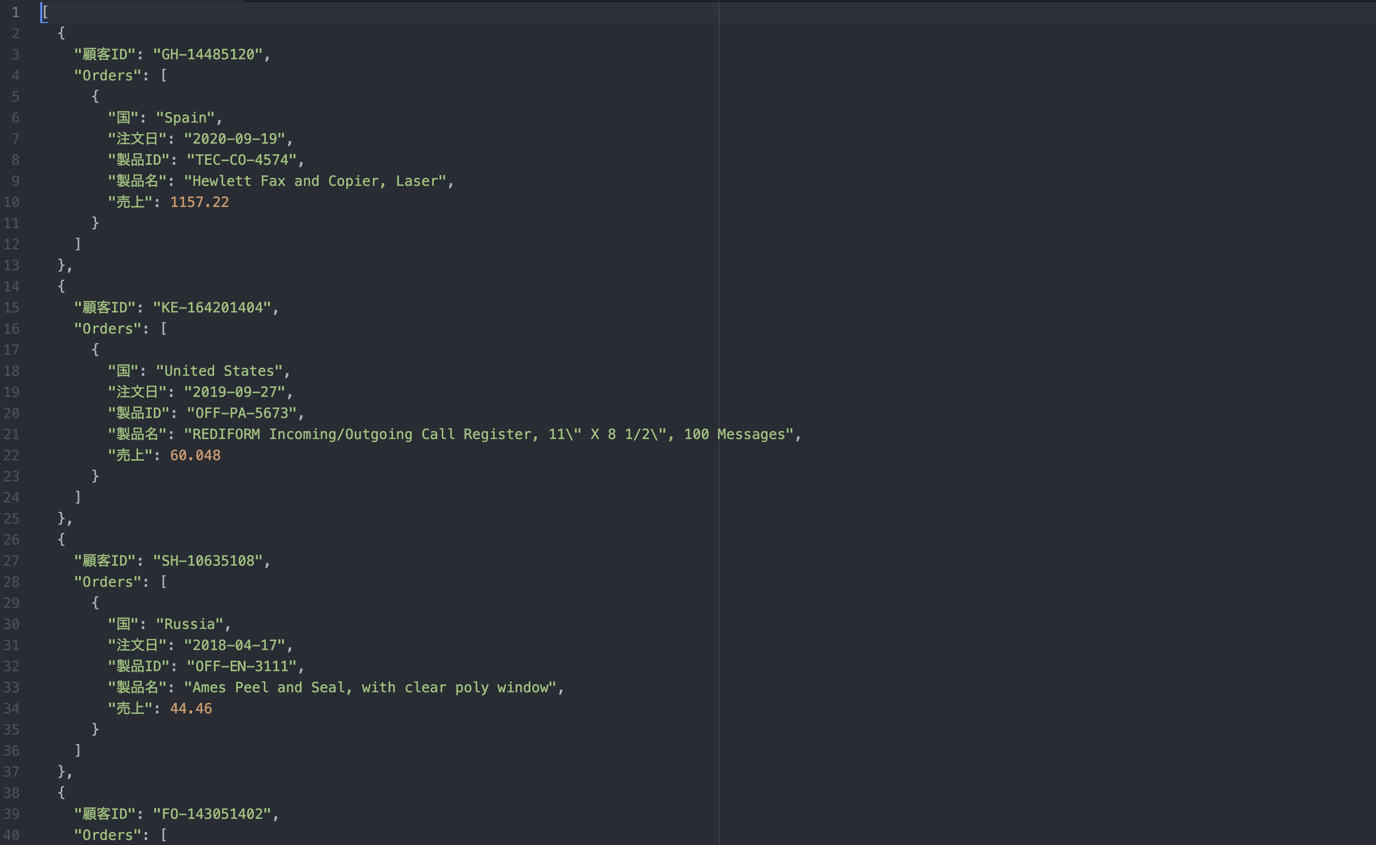Viewport: 1376px width, 845px height.
Task: Click the "Orders" key on line 28
Action: [108, 582]
